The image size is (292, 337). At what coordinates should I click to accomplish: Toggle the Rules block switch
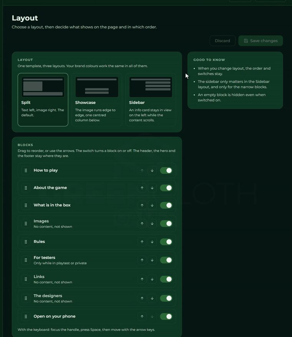point(166,242)
